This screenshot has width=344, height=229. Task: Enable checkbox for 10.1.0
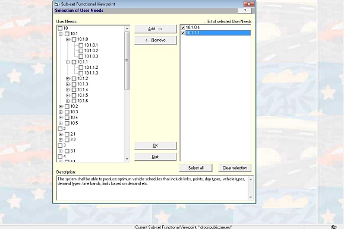74,39
